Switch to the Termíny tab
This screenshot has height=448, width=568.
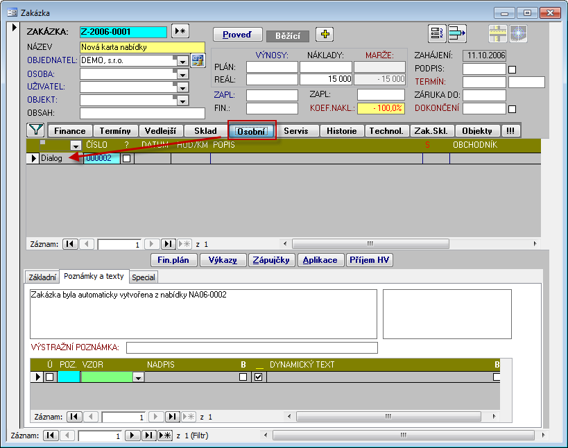pyautogui.click(x=115, y=131)
